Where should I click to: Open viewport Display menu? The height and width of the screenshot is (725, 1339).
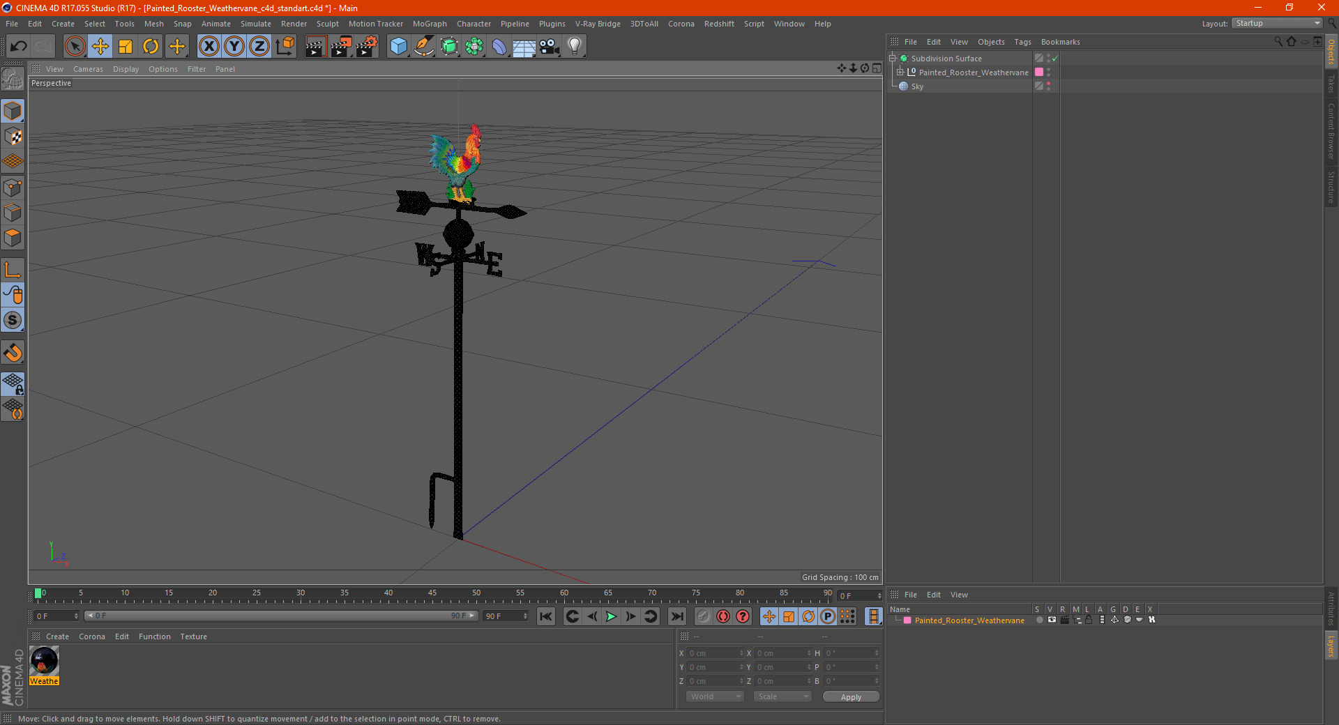coord(126,69)
